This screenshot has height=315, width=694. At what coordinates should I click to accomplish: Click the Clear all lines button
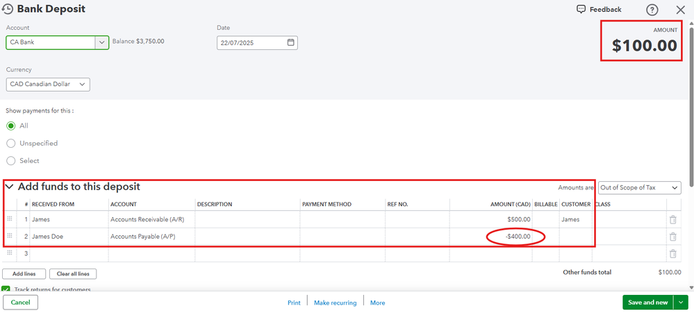click(73, 273)
